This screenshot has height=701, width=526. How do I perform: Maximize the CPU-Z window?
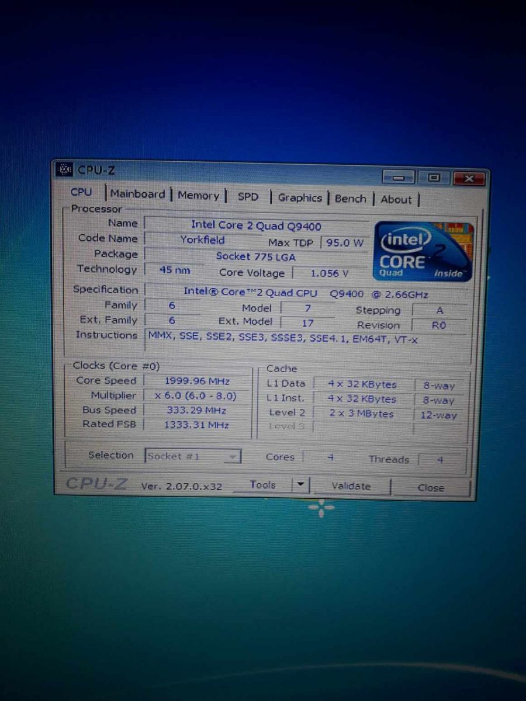pyautogui.click(x=434, y=178)
